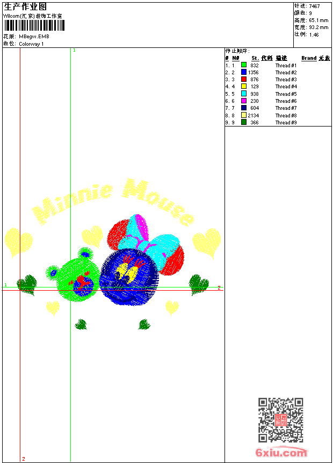The height and width of the screenshot is (463, 333).
Task: Click the 'Thread #5' description
Action: click(x=286, y=94)
